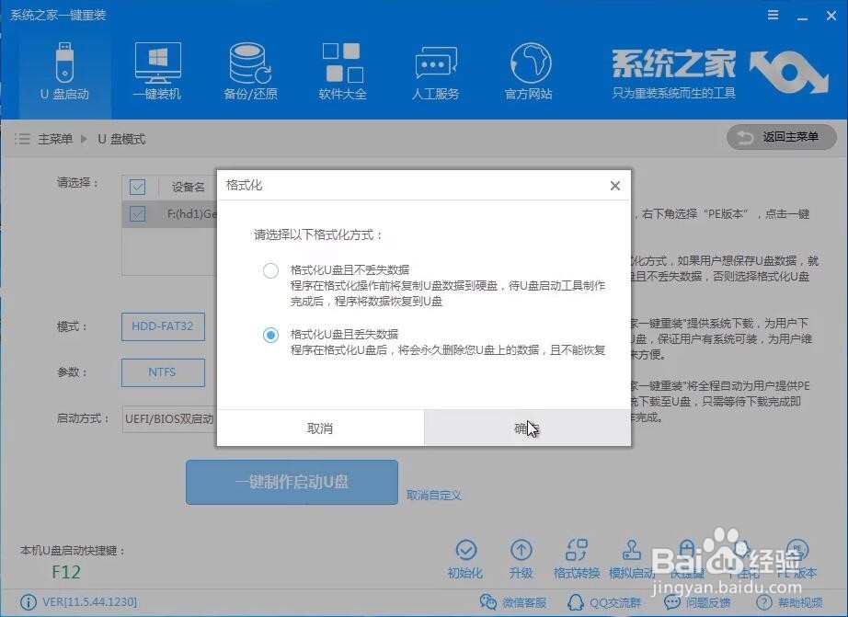Open 帮助视频 in status bar
Viewport: 848px width, 617px height.
789,602
